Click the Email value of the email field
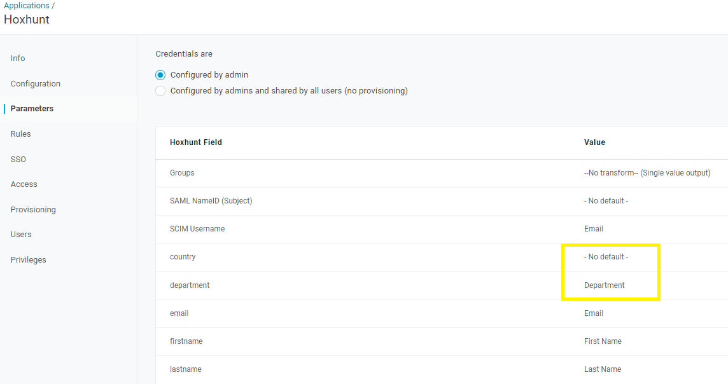 (x=593, y=313)
